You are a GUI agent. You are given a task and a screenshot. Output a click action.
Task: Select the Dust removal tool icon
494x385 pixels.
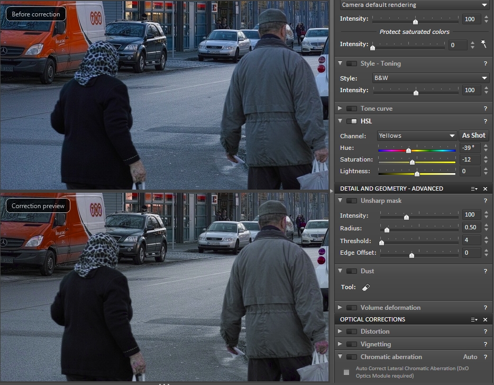click(x=366, y=288)
